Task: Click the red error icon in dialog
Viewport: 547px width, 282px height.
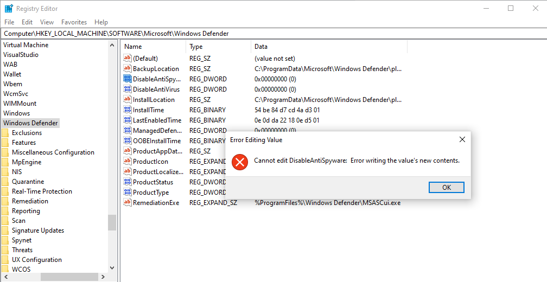Action: pos(240,161)
